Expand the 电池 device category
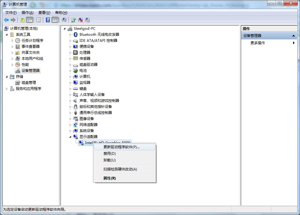Viewport: 300px width, 215px height. [x=70, y=70]
